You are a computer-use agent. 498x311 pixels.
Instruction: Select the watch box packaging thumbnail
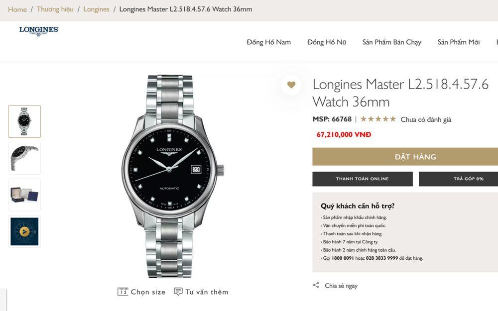(x=24, y=195)
